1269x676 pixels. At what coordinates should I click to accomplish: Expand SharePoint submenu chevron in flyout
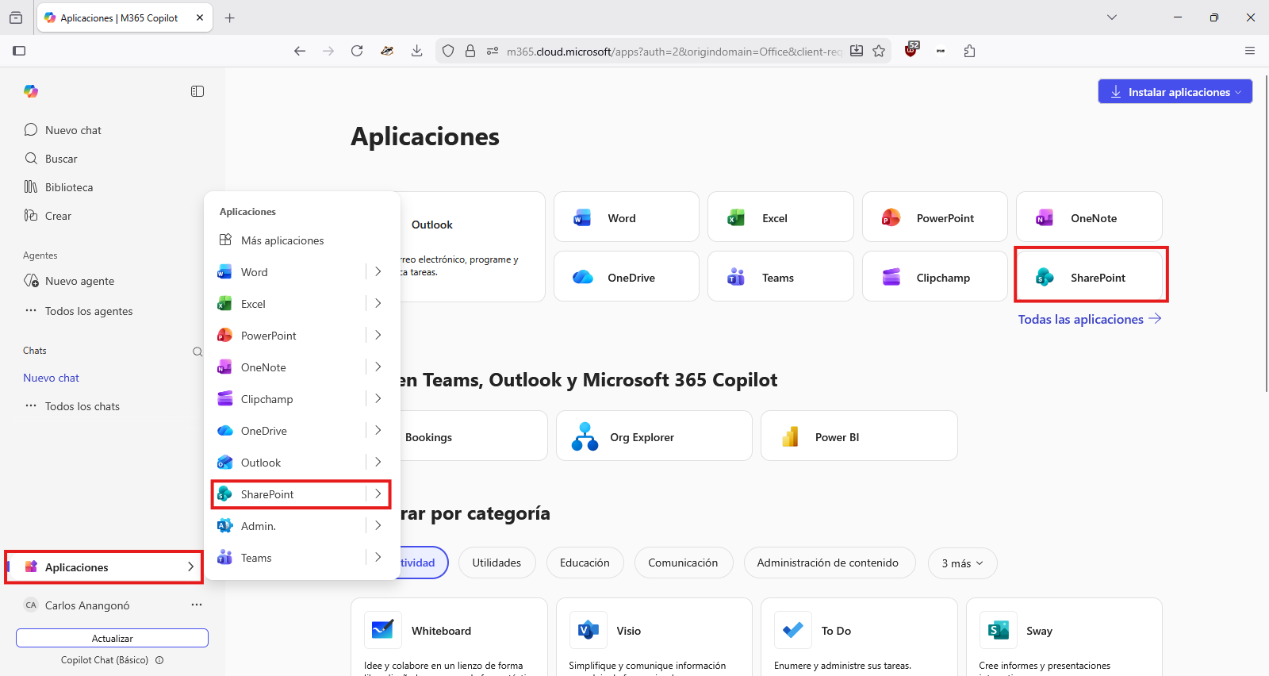click(378, 494)
